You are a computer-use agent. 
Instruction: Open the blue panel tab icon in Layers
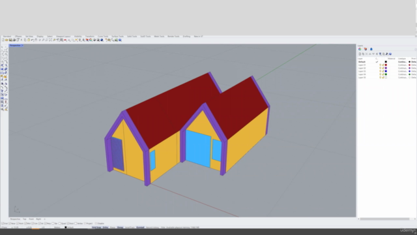[371, 49]
